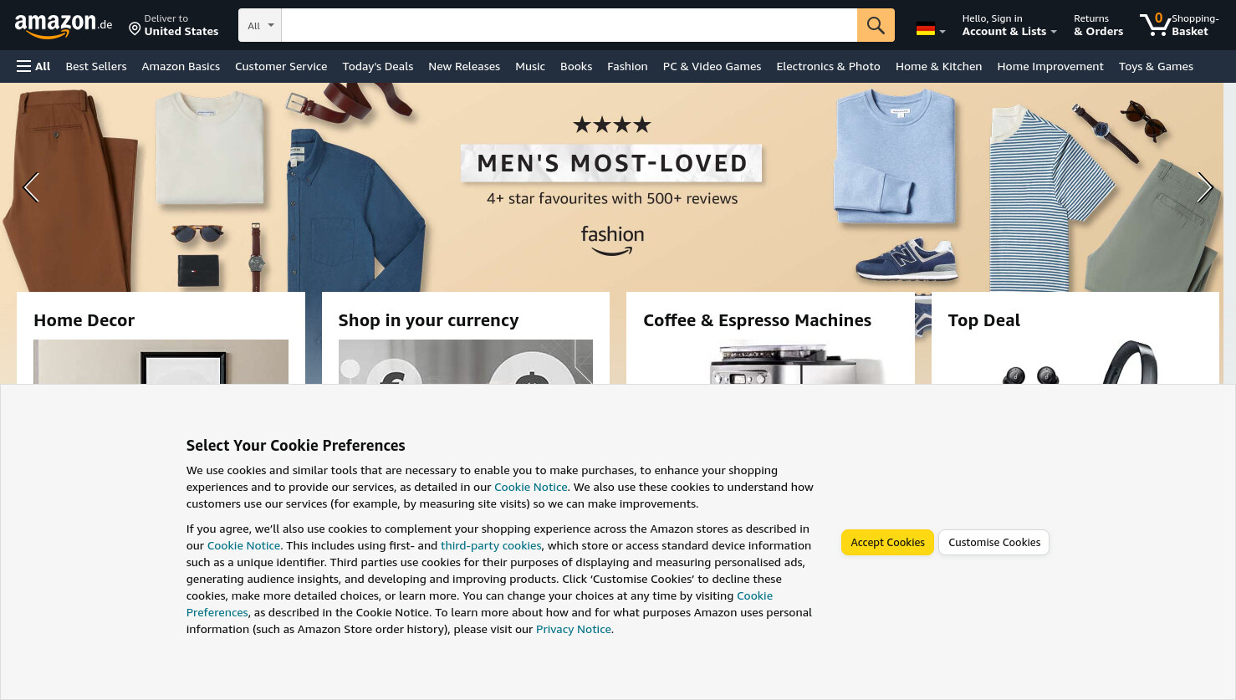
Task: Open the All hamburger menu
Action: coord(33,66)
